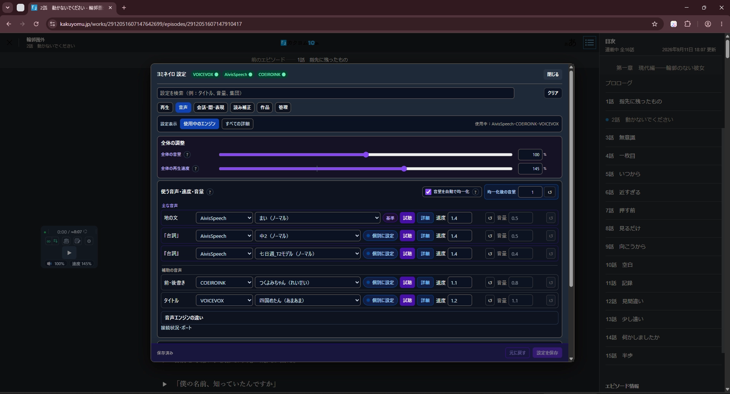The width and height of the screenshot is (730, 394).
Task: Click the 全体の再生速度 slider track
Action: 366,169
